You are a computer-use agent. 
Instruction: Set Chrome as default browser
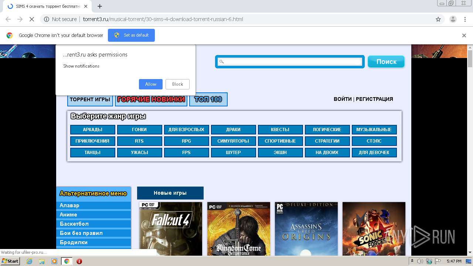(x=131, y=35)
